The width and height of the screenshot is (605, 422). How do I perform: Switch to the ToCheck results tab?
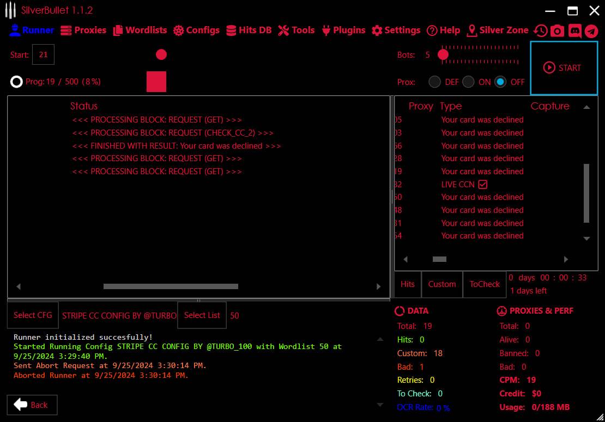click(x=485, y=284)
